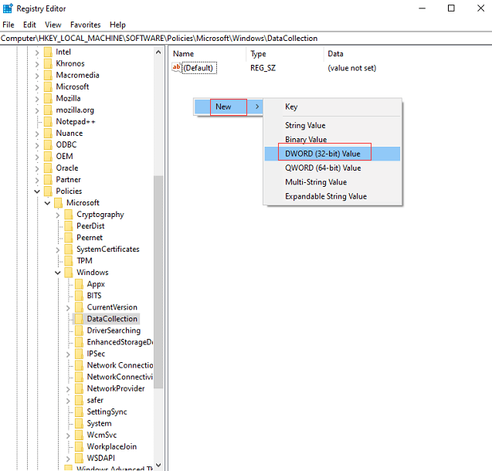The image size is (492, 471).
Task: Click the TPM folder icon
Action: (69, 261)
